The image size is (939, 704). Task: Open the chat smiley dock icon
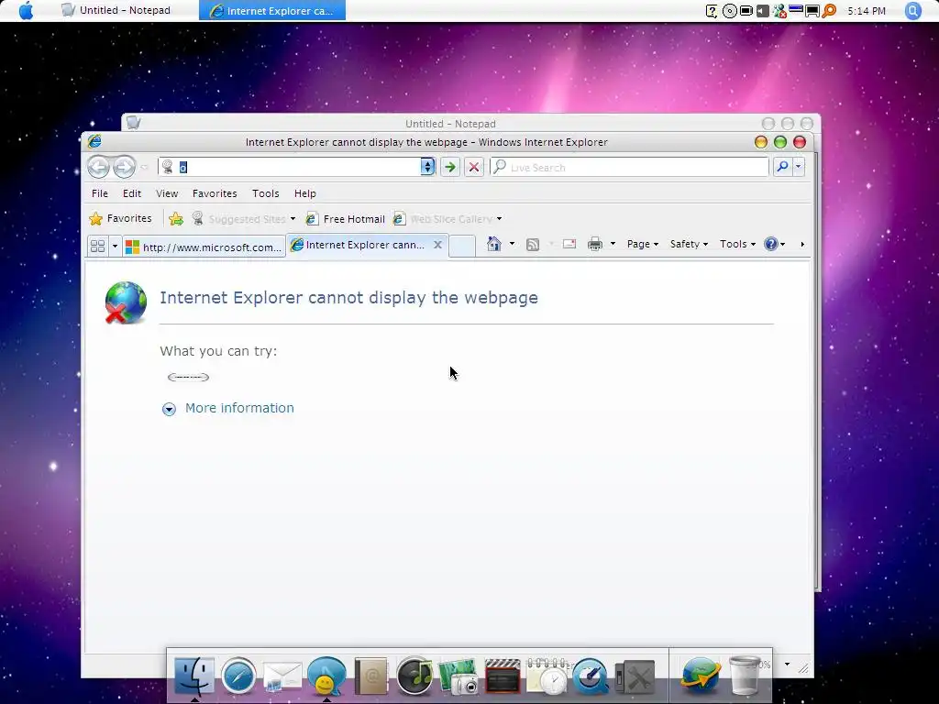326,676
